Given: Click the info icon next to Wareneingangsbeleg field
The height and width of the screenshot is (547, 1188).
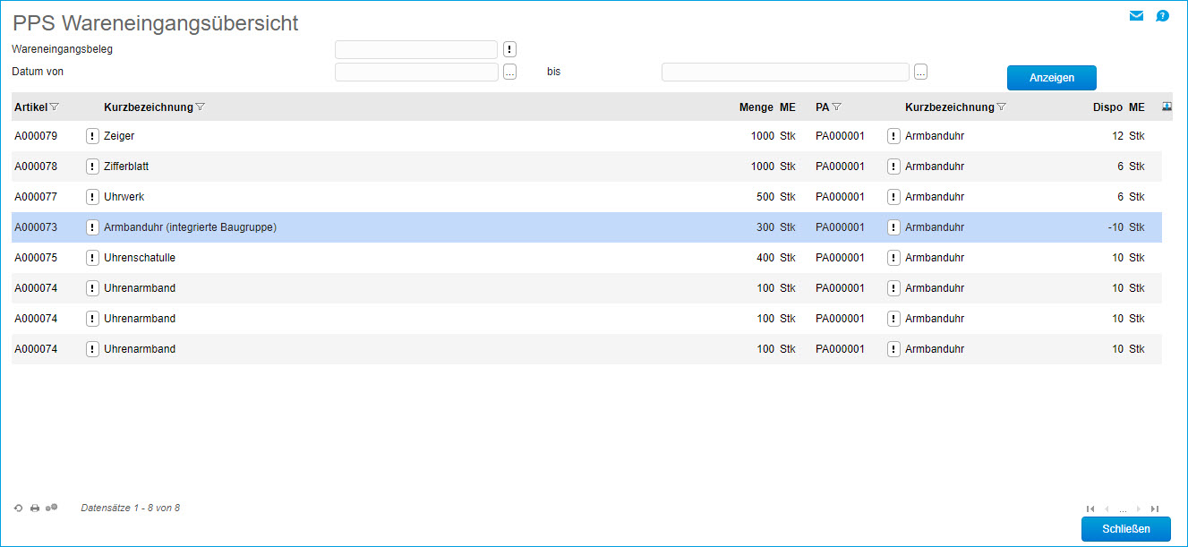Looking at the screenshot, I should pyautogui.click(x=510, y=49).
